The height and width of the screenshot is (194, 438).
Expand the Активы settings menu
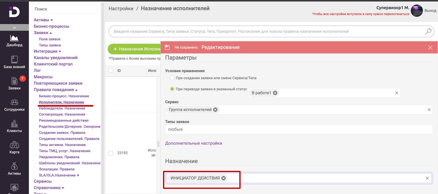pos(43,20)
